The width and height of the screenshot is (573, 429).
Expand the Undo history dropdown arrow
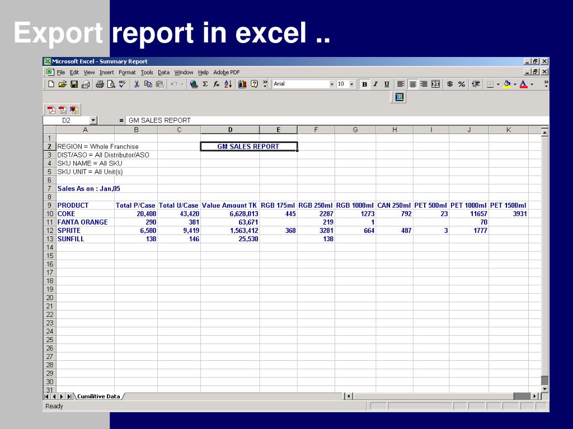pyautogui.click(x=182, y=84)
